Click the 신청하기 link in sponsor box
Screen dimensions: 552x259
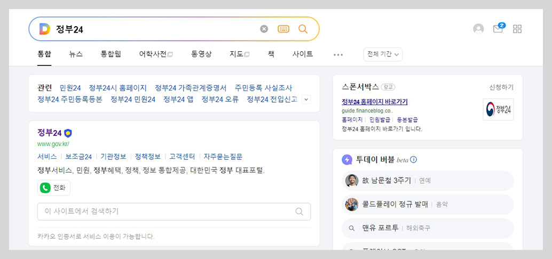pyautogui.click(x=501, y=87)
